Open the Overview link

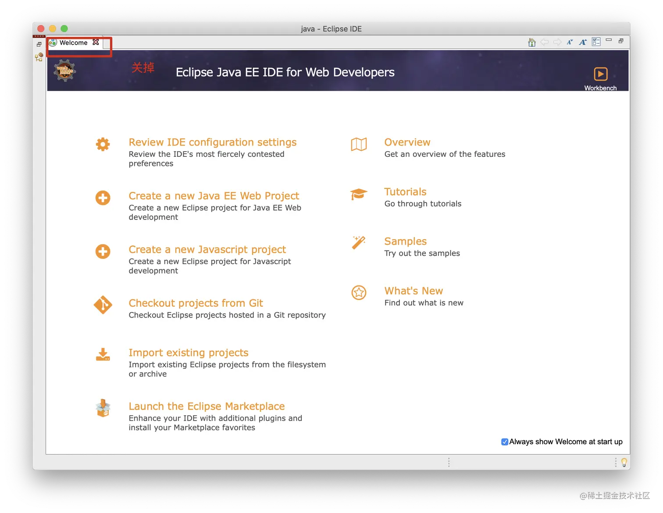click(407, 142)
